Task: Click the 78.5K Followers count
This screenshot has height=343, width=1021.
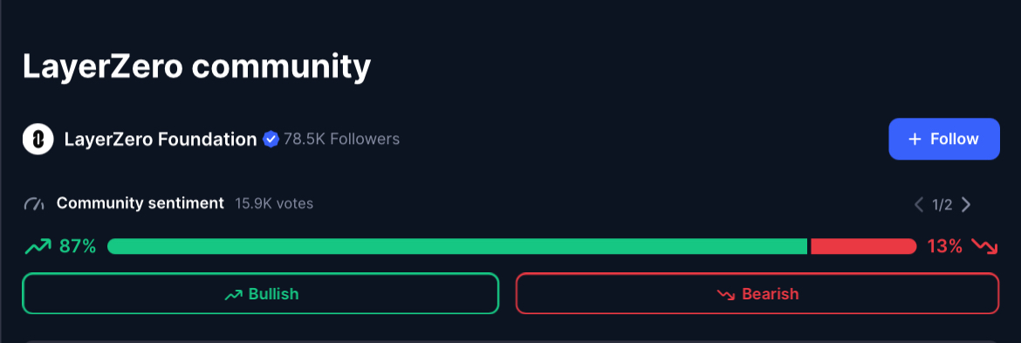Action: 342,139
